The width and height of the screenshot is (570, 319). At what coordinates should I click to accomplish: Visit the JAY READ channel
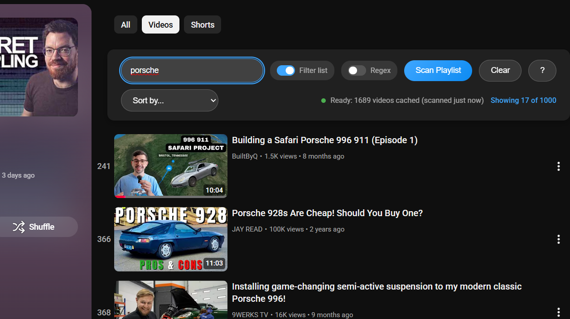(247, 229)
